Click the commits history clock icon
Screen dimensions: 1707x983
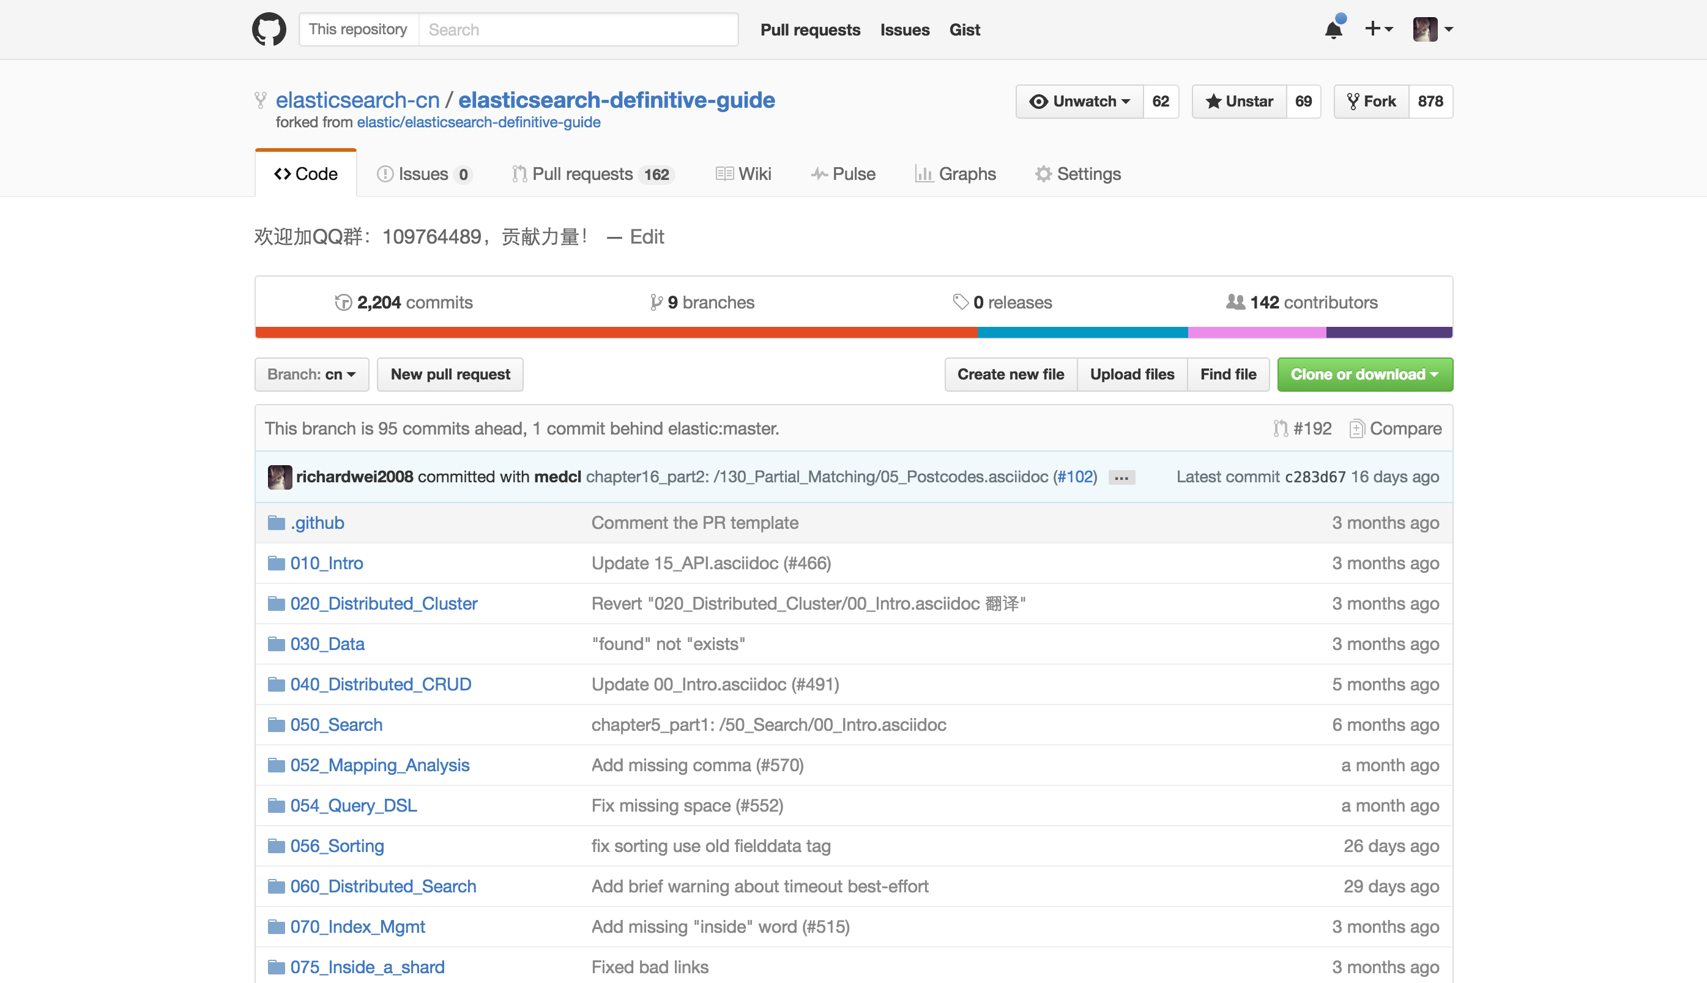click(343, 302)
